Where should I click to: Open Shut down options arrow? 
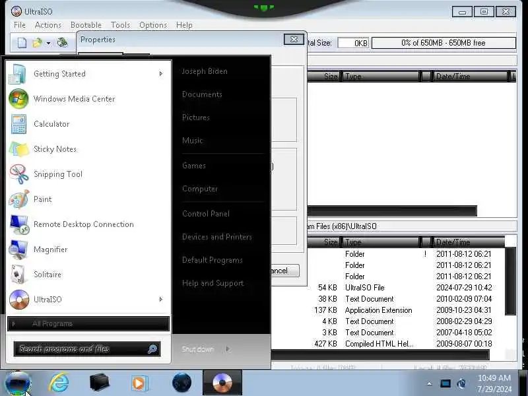[x=228, y=349]
